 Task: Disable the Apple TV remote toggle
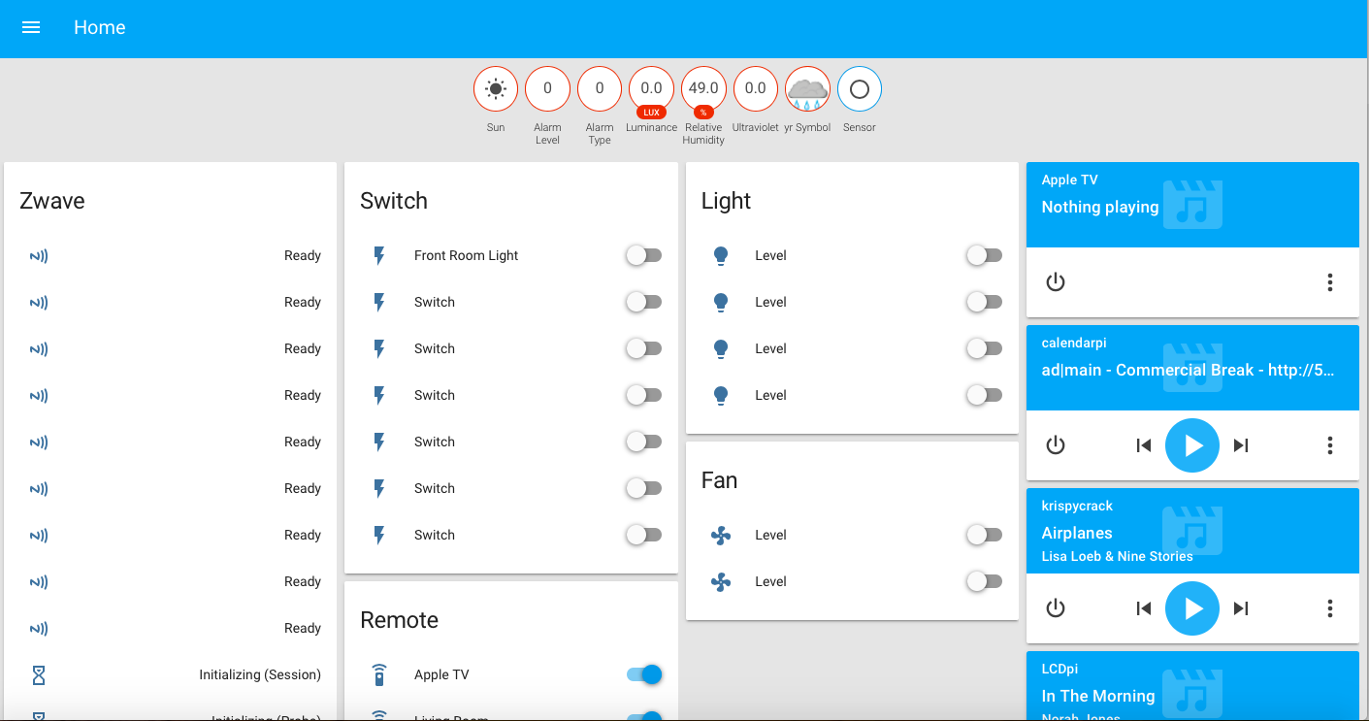pos(643,674)
